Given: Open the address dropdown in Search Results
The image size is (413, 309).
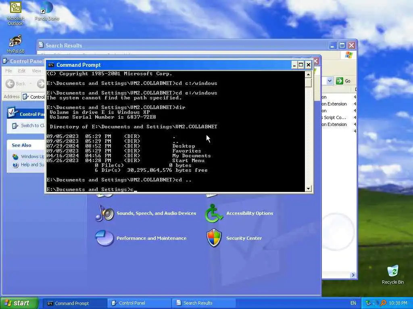Looking at the screenshot, I should click(330, 81).
